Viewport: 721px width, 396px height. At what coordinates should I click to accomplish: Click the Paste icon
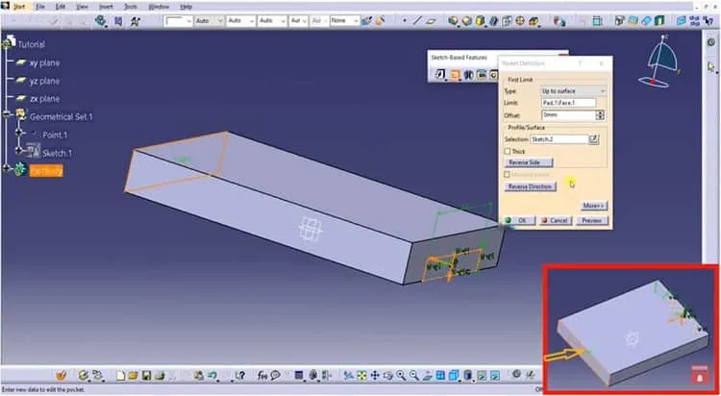(x=199, y=376)
